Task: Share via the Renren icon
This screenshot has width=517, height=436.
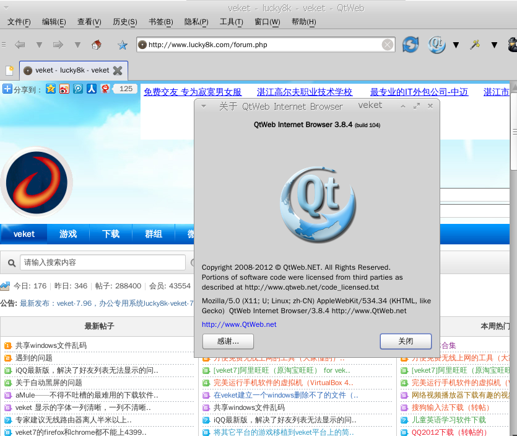Action: pos(92,89)
